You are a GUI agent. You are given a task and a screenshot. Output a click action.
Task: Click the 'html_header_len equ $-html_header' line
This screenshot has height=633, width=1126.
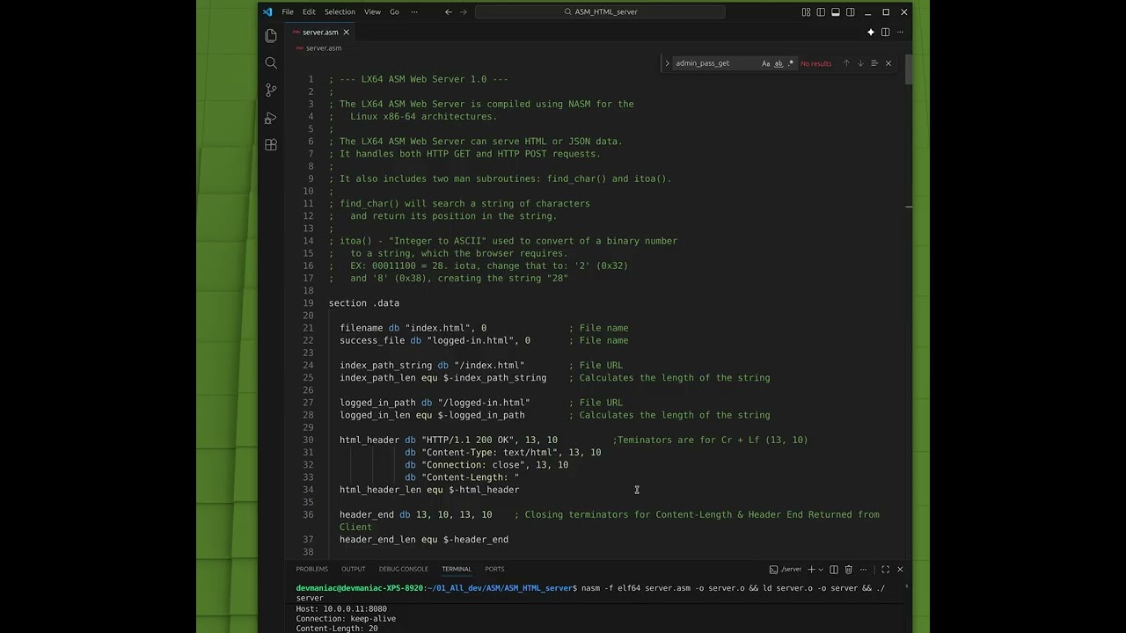(429, 490)
